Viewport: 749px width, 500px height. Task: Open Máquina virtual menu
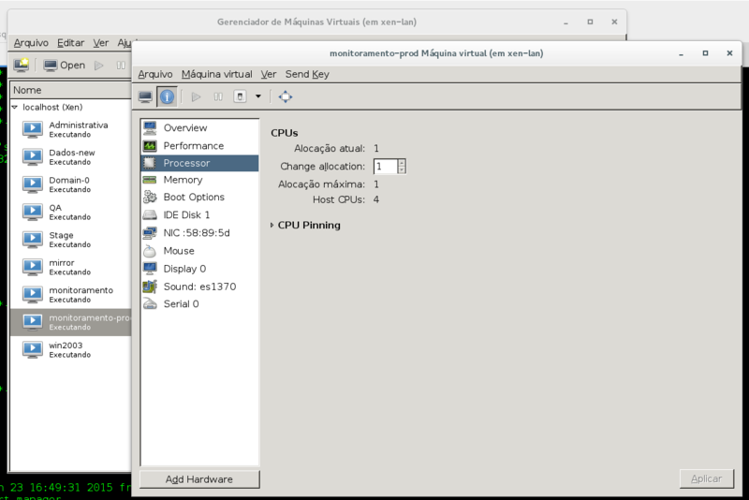[x=217, y=74]
